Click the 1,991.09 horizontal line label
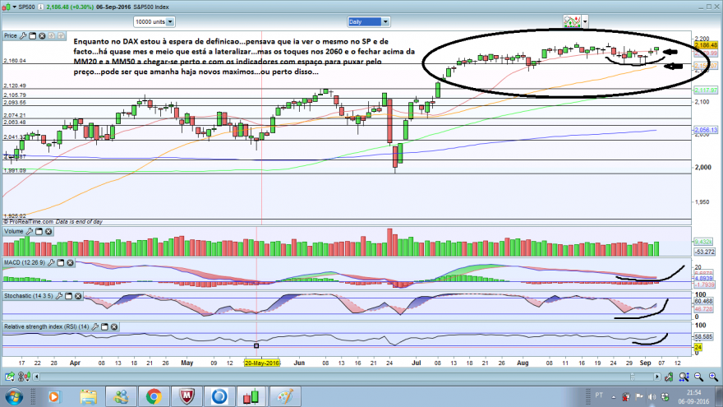 tap(15, 170)
